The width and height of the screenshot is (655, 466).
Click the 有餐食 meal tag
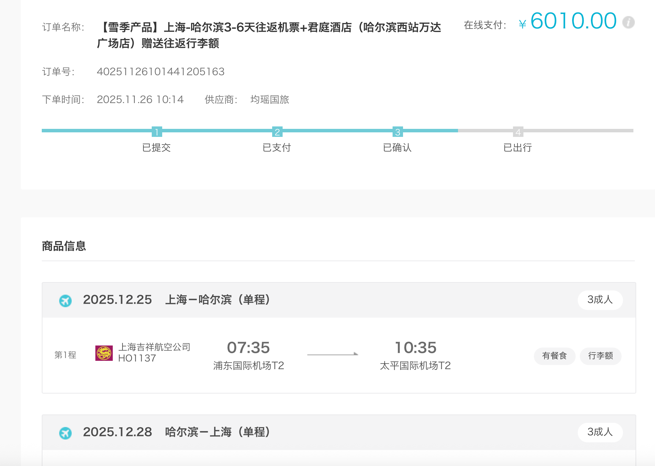[x=554, y=356]
